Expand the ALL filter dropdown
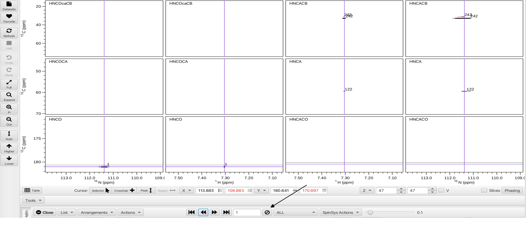This screenshot has width=526, height=237. pos(295,213)
